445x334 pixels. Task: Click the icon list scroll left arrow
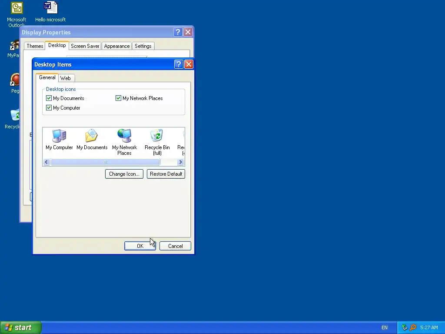(x=46, y=162)
